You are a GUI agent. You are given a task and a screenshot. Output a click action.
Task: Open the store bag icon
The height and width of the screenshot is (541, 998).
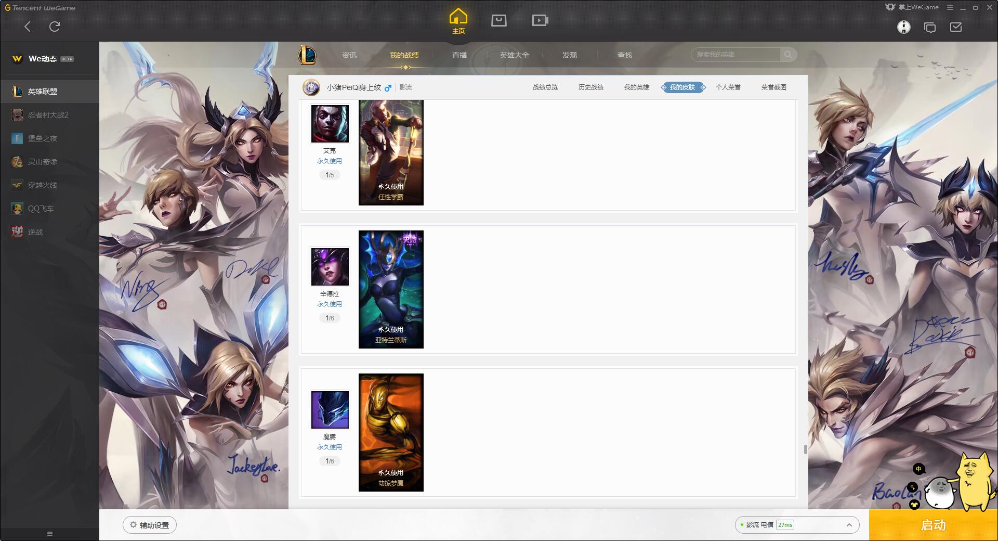click(499, 20)
